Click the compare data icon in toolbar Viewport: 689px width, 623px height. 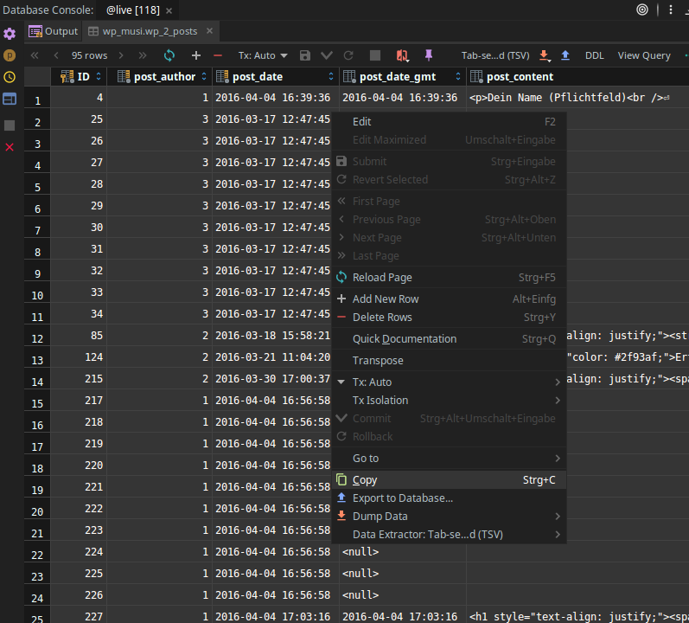402,55
